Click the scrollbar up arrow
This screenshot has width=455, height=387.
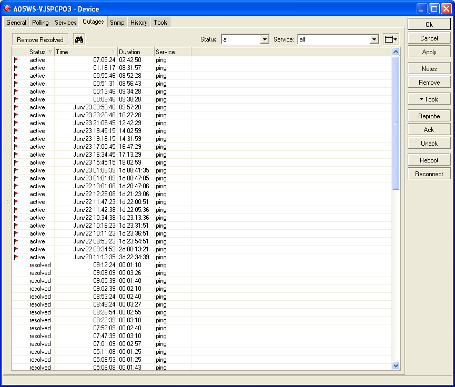[x=396, y=52]
